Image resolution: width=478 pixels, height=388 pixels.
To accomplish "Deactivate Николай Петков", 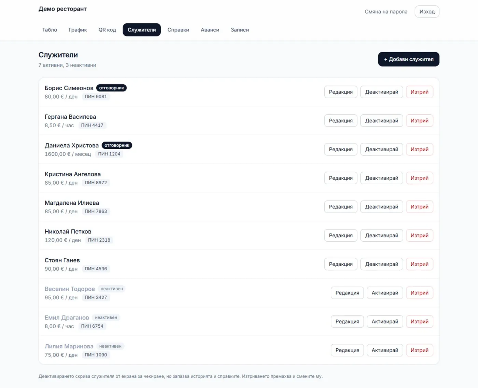I will (x=382, y=235).
